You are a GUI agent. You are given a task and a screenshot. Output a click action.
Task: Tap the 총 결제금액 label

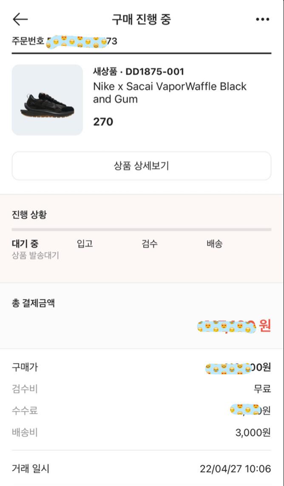(x=33, y=303)
